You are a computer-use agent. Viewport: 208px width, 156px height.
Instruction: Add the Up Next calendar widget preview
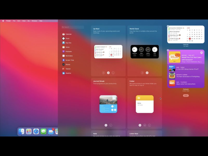[x=108, y=51]
